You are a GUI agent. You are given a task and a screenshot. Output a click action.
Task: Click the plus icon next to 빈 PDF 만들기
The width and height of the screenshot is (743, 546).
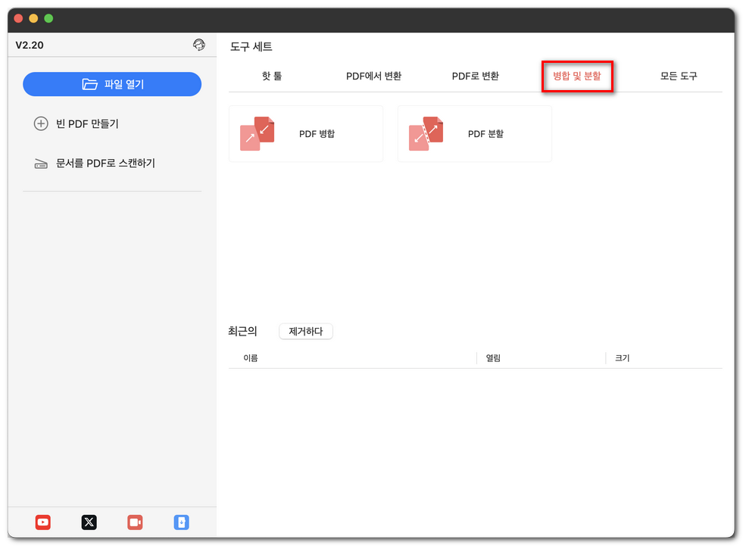tap(41, 123)
